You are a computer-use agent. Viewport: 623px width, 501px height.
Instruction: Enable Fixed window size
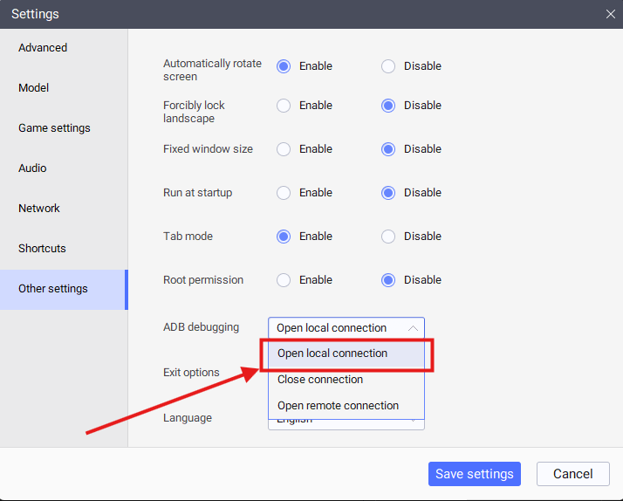coord(284,149)
